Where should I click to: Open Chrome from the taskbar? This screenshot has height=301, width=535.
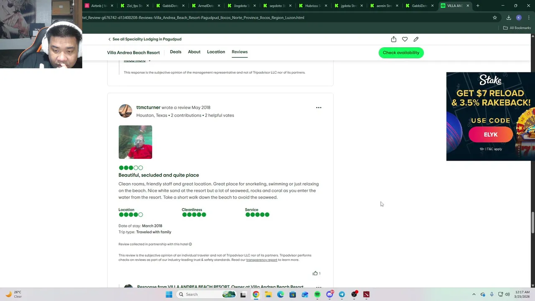(256, 294)
